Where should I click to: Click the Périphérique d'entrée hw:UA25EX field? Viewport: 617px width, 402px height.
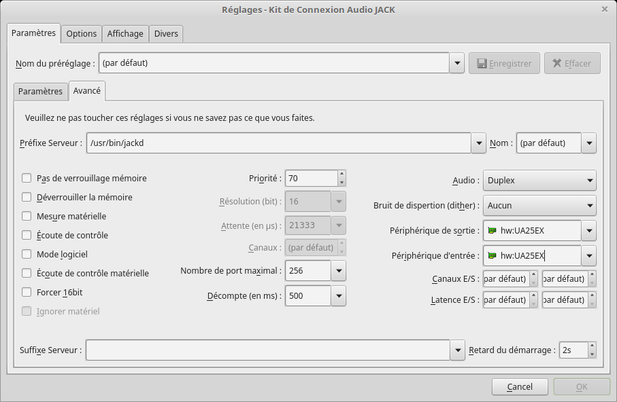pos(533,256)
